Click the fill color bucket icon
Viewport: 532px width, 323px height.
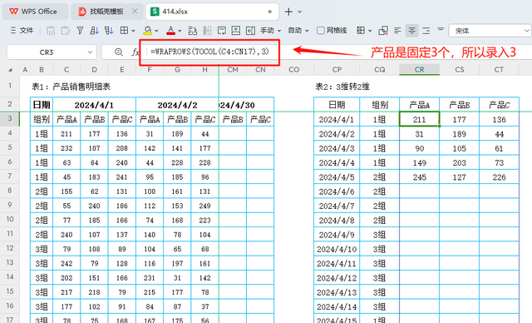click(148, 31)
